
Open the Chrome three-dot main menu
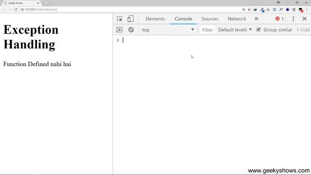(x=307, y=10)
